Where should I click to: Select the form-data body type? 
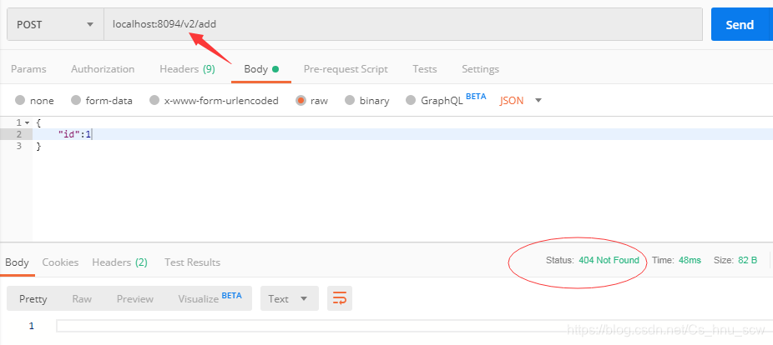tap(102, 100)
